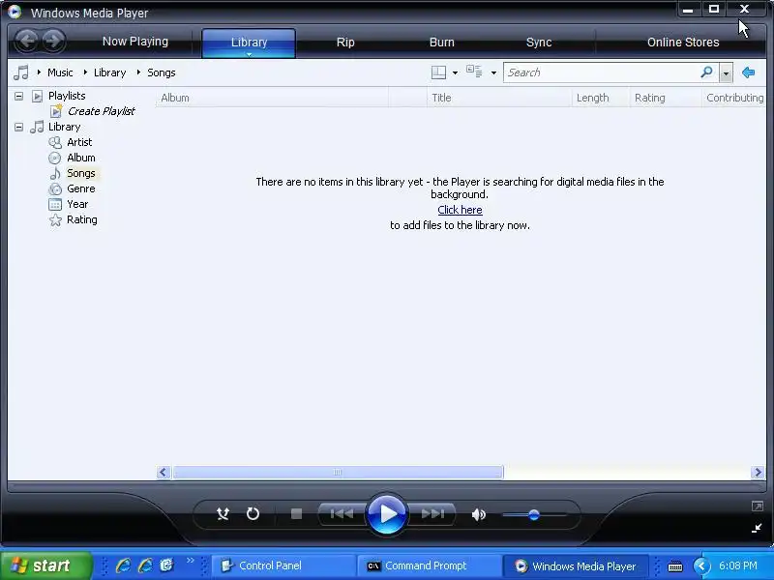The height and width of the screenshot is (580, 774).
Task: Click the scroll left arrow
Action: click(x=164, y=472)
